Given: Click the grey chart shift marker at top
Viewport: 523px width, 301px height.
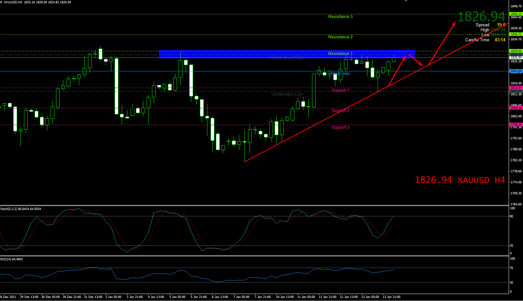Looking at the screenshot, I should [x=406, y=1].
